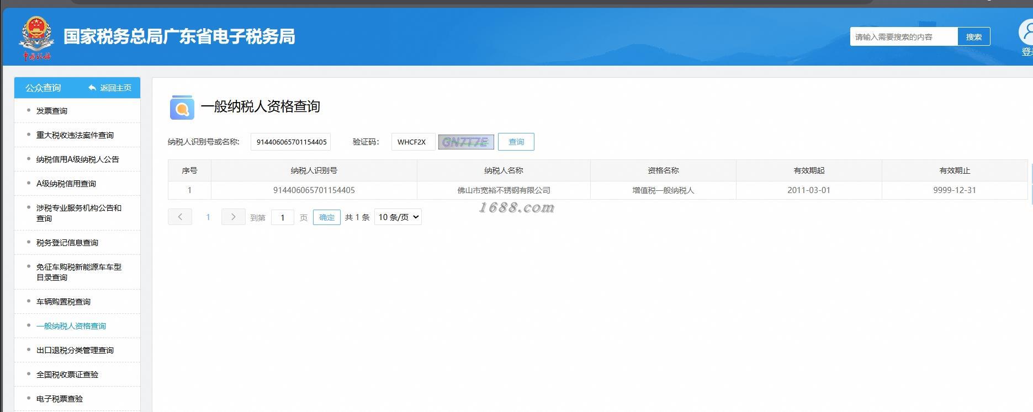Screen dimensions: 1033x412
Task: Click the magnifier icon beside 一般纳税人资格查询 title
Action: pos(182,107)
